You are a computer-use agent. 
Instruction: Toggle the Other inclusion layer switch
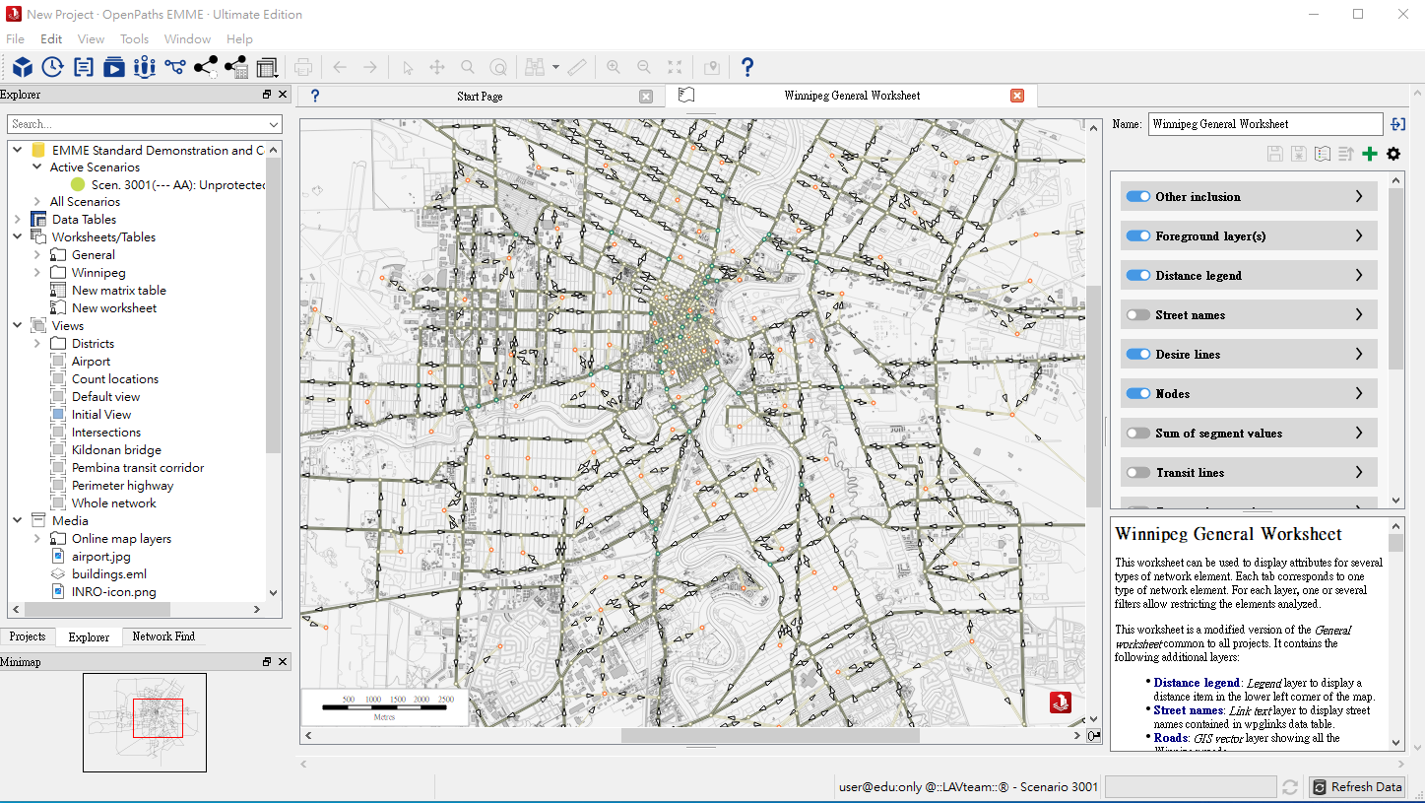click(x=1138, y=196)
